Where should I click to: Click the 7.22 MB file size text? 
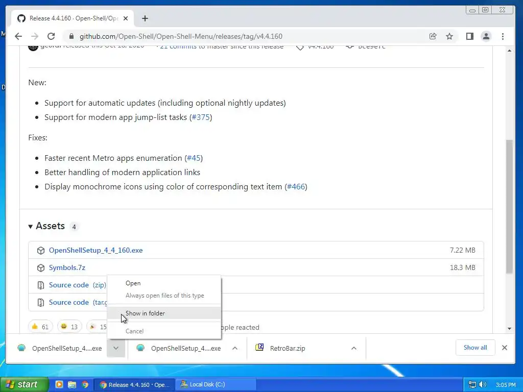coord(462,250)
